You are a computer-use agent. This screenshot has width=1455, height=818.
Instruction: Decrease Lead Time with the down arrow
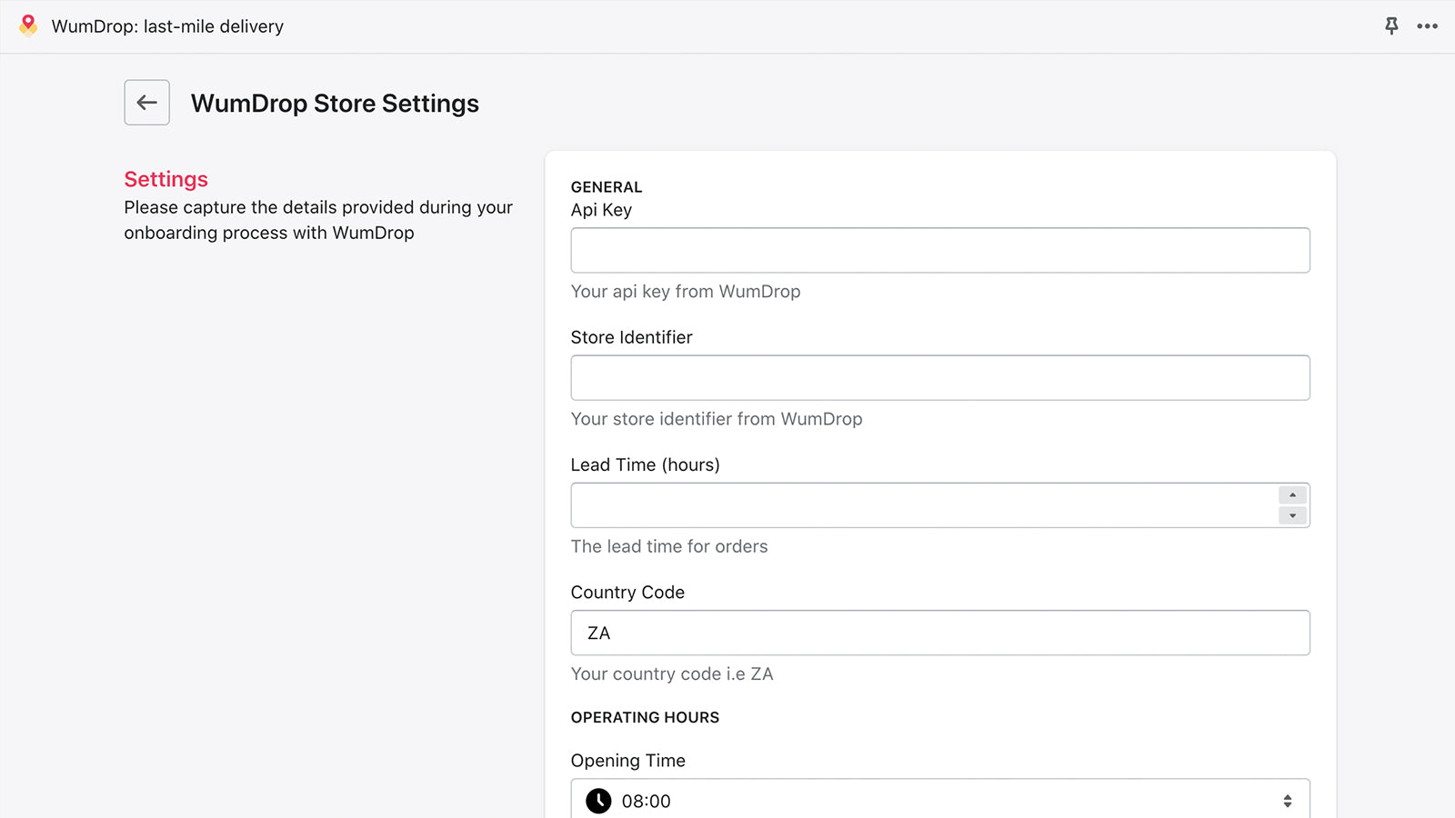1292,516
